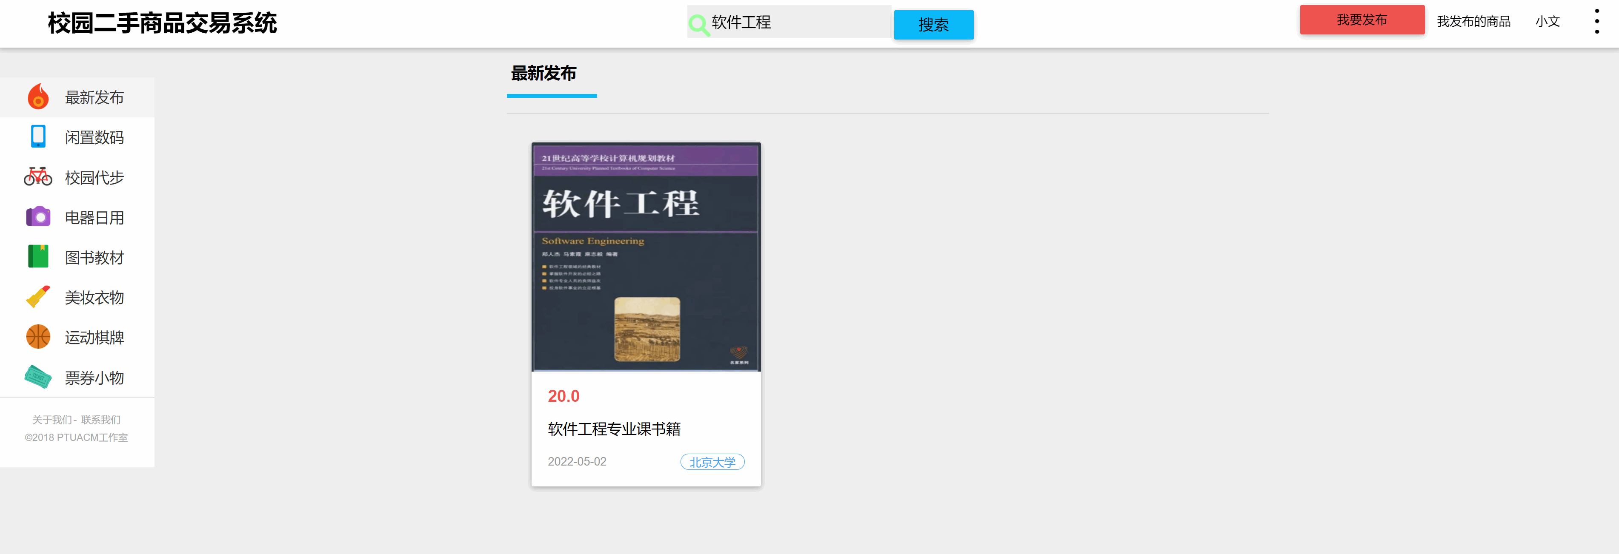The width and height of the screenshot is (1619, 554).
Task: Select 校园代步 category
Action: coord(77,177)
